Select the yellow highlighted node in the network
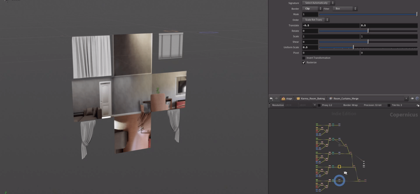Viewport: 420px width, 194px height. coord(339,167)
